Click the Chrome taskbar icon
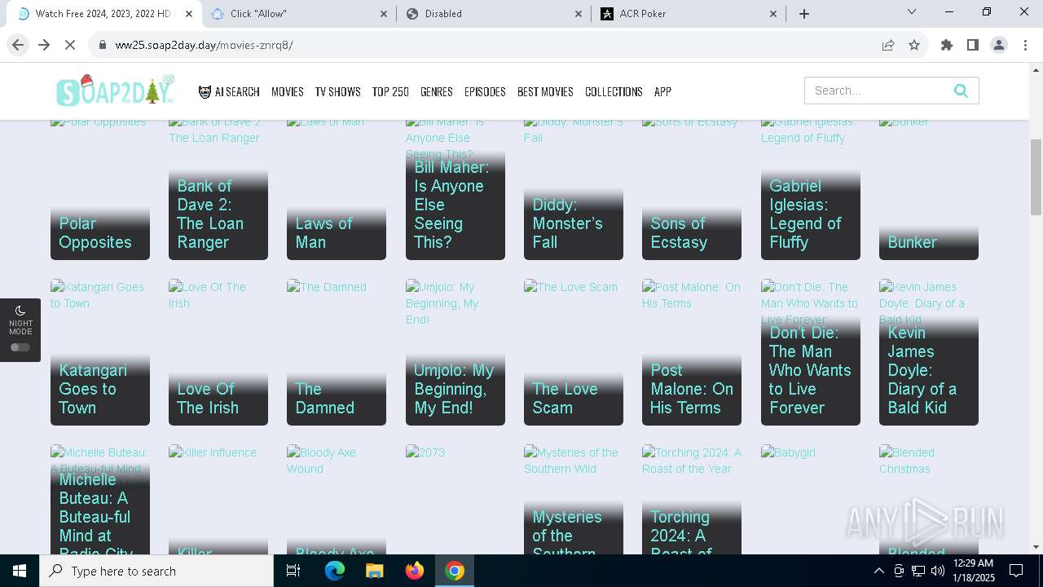1043x587 pixels. 455,571
